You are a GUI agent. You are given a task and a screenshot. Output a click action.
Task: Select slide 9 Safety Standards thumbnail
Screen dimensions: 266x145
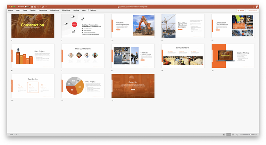tap(183, 56)
